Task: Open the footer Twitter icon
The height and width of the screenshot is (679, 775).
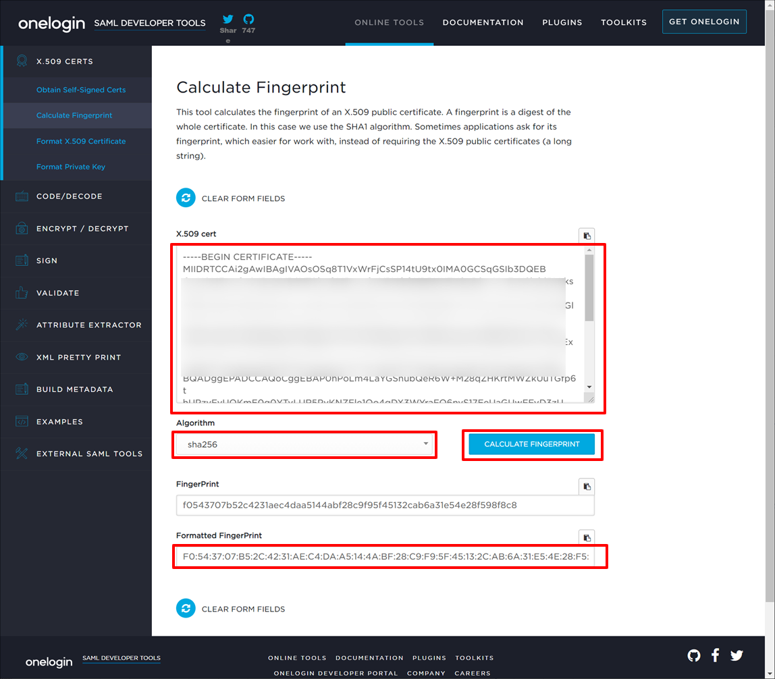Action: point(737,655)
